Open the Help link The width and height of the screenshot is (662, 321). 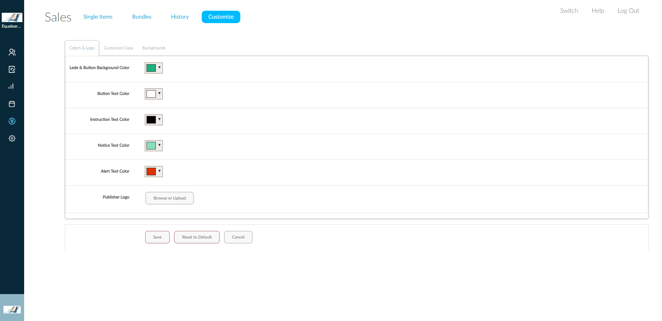coord(598,11)
